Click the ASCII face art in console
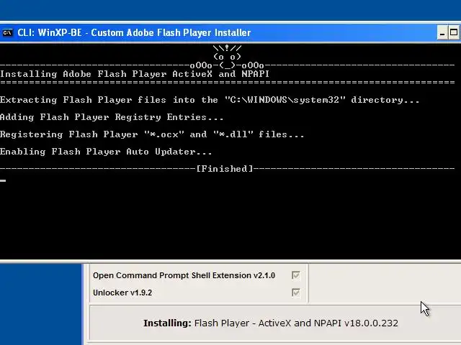461x345 pixels. [227, 57]
